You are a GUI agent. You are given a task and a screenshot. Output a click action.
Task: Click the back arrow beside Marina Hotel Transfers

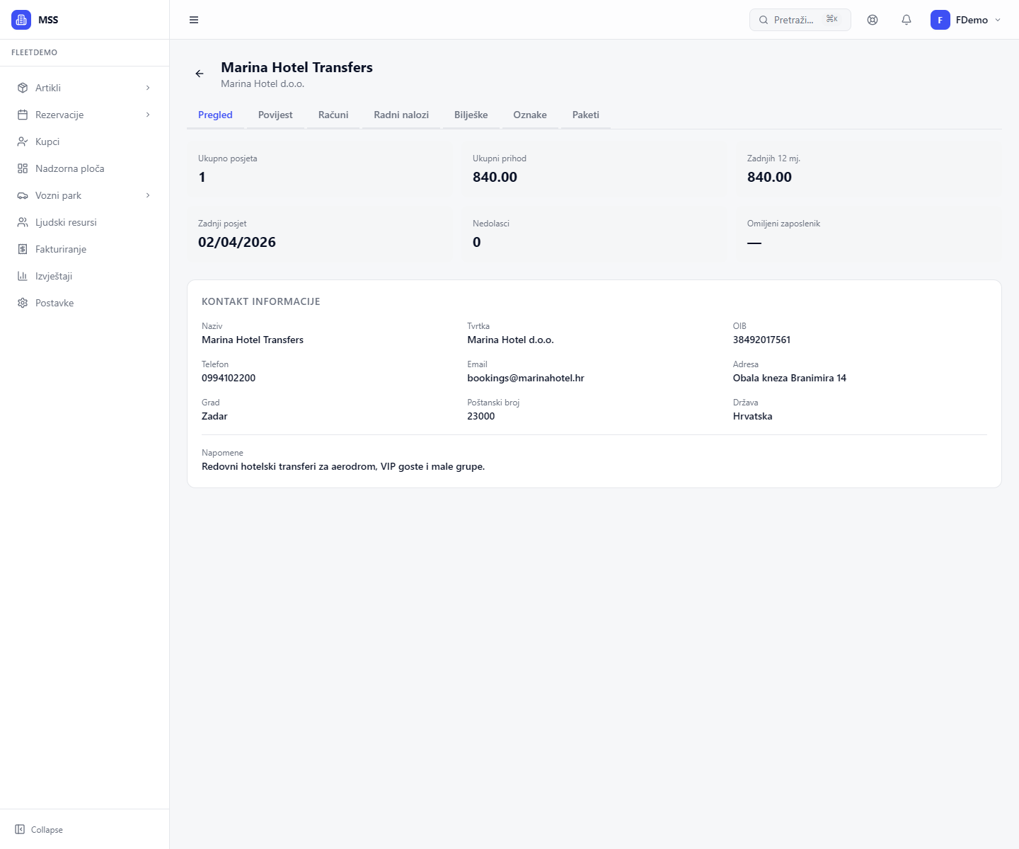200,74
